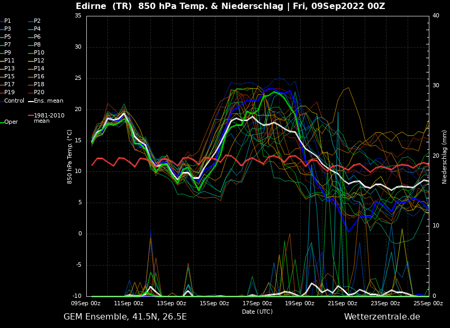Click the 'Niederschlag (mm)' axis title
The image size is (450, 328).
pyautogui.click(x=444, y=158)
